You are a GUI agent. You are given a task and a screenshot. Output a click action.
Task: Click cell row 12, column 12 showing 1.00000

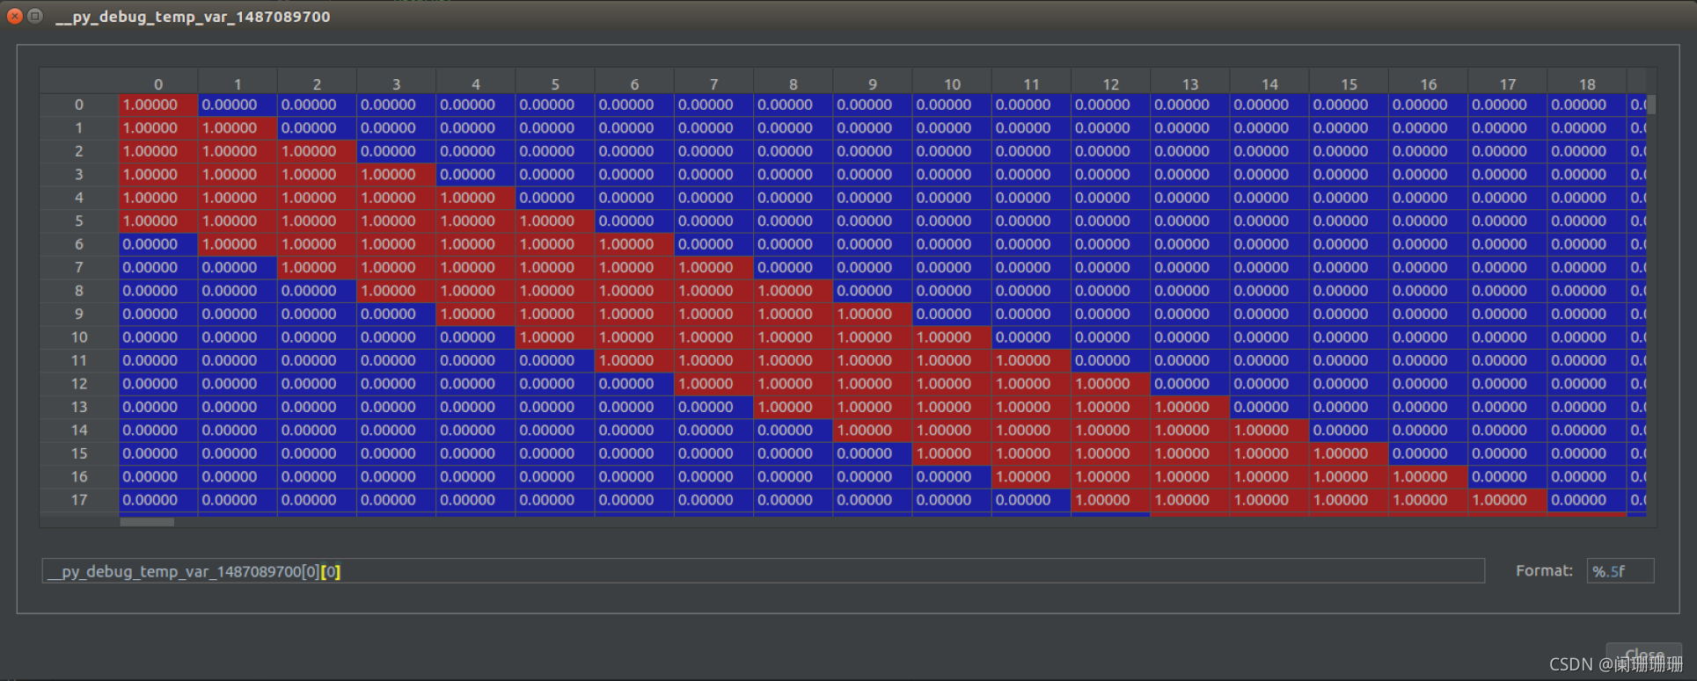pos(1110,384)
